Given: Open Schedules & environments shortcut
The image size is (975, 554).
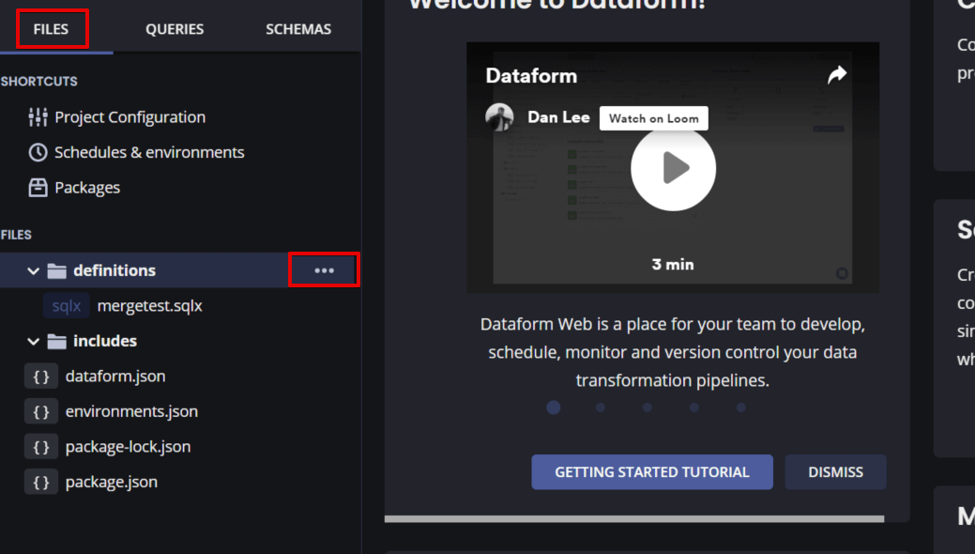Looking at the screenshot, I should (x=149, y=152).
